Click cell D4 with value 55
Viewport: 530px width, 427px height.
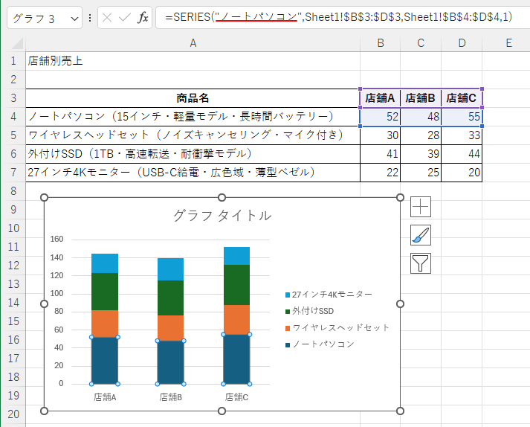462,117
